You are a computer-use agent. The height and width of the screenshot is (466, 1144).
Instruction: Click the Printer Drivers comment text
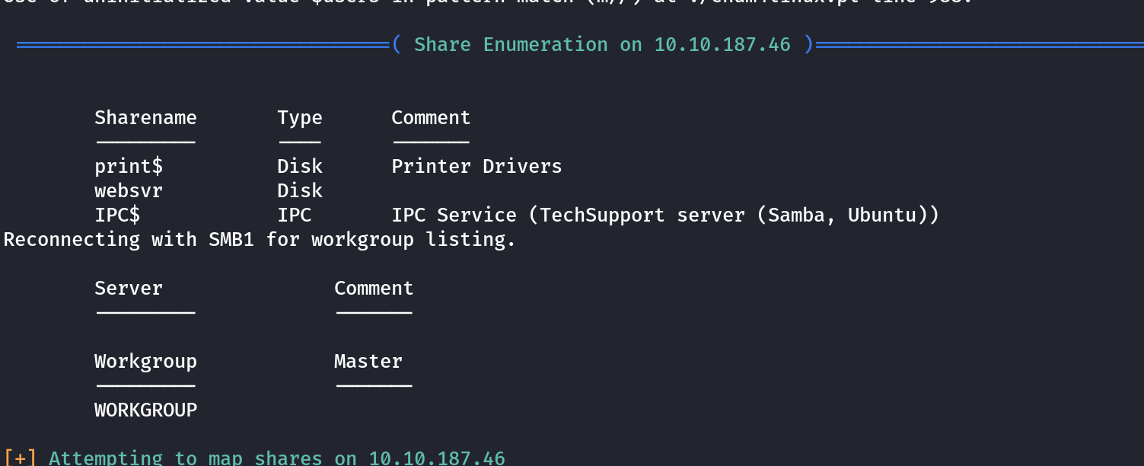476,167
